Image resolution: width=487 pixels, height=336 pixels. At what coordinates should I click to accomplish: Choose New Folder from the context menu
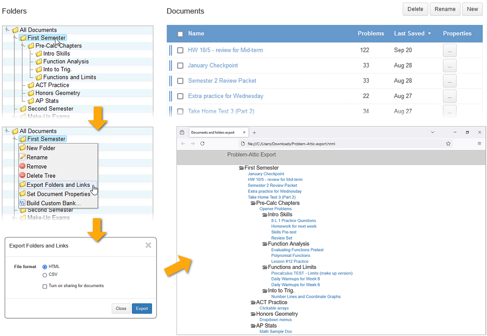58,148
